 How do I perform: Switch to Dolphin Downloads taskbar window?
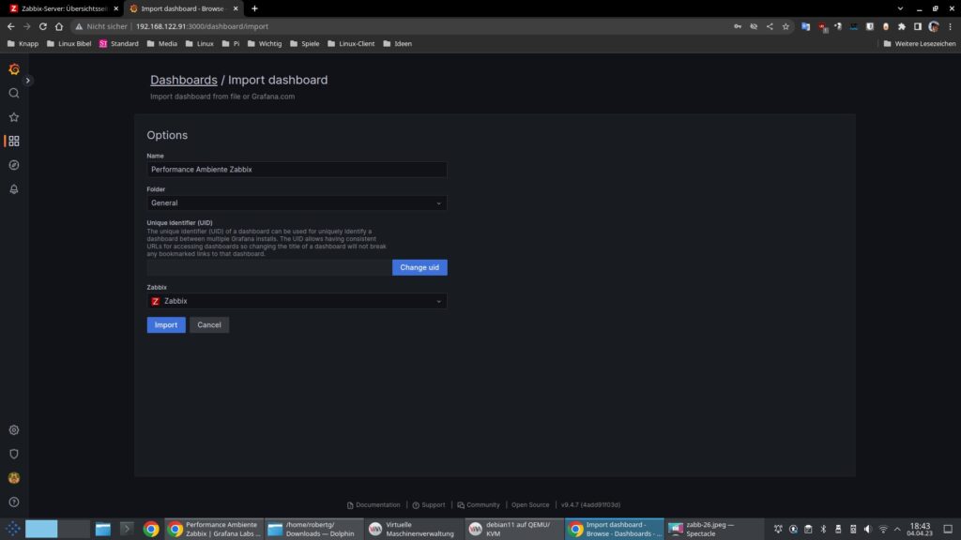tap(314, 529)
